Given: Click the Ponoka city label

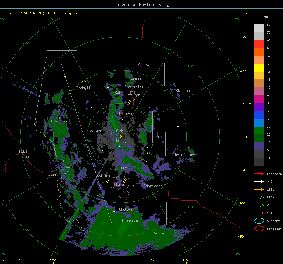Looking at the screenshot, I should tap(143, 65).
